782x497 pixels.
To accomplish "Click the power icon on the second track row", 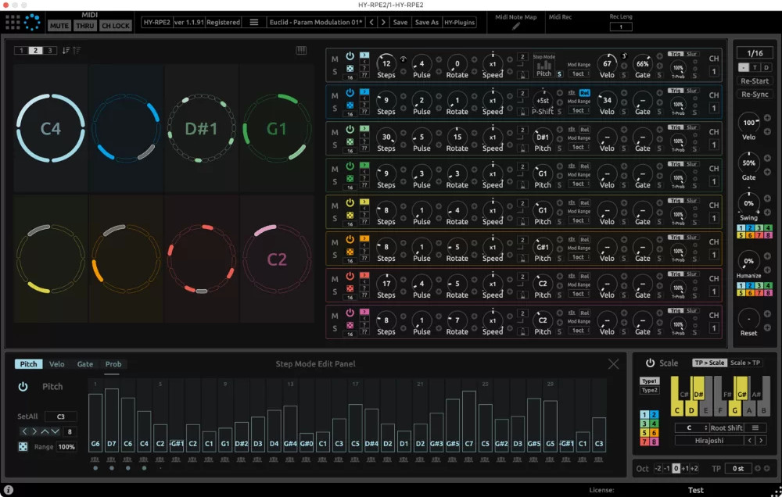I will (349, 93).
